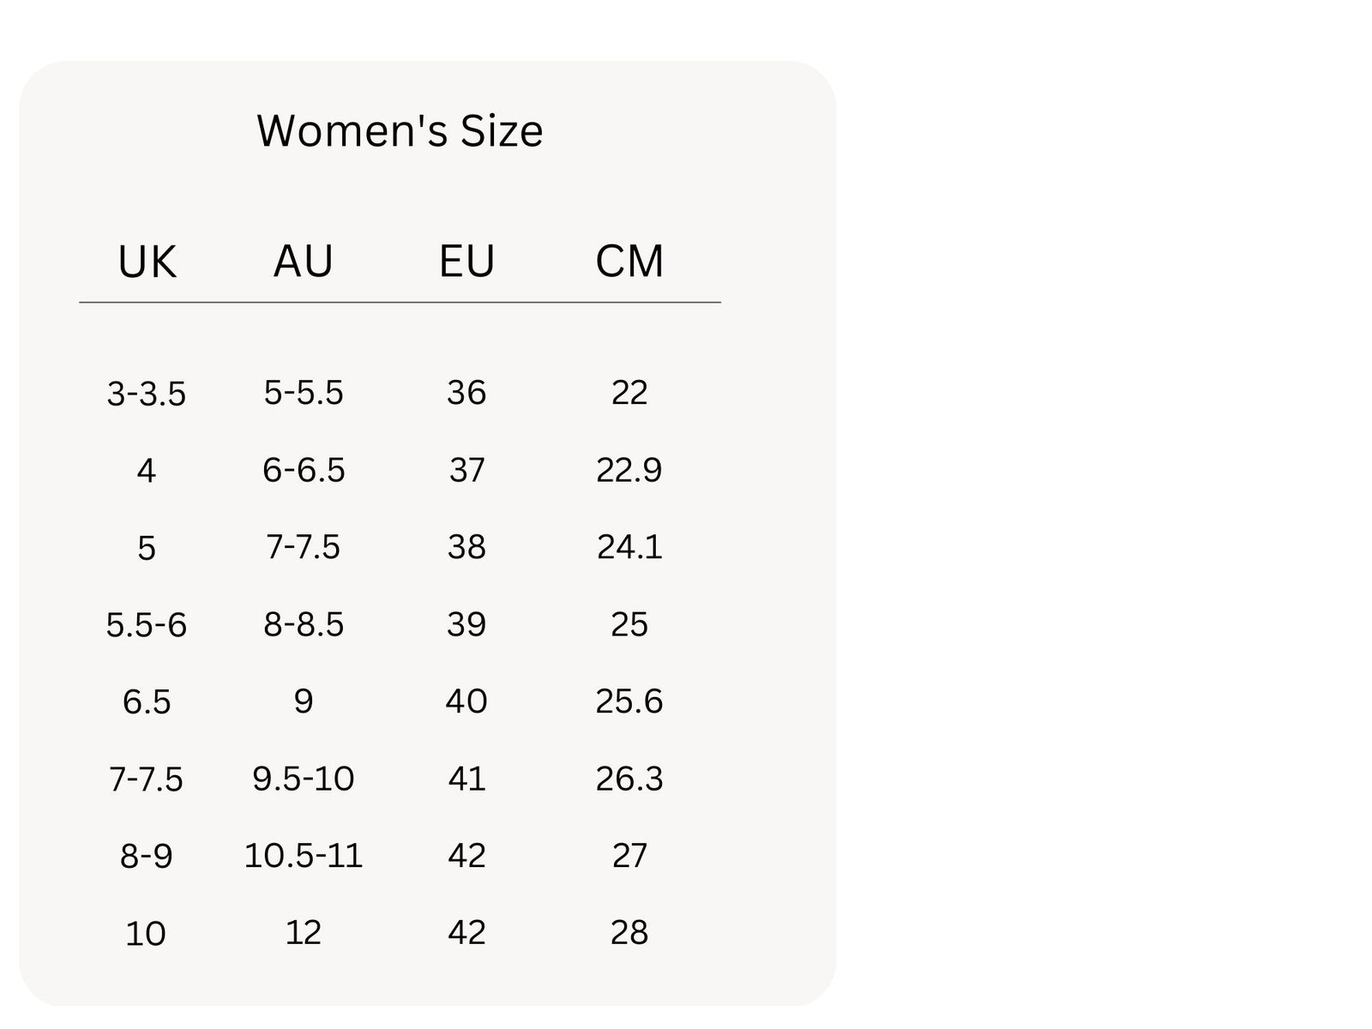This screenshot has width=1372, height=1029.
Task: Click the AU size 6-6.5 cell
Action: (x=304, y=470)
